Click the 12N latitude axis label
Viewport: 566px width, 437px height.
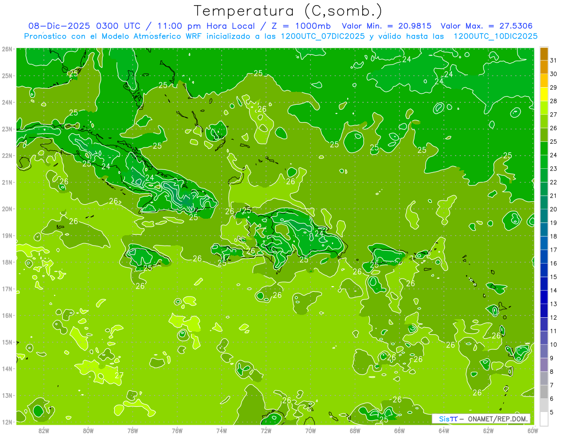click(7, 422)
